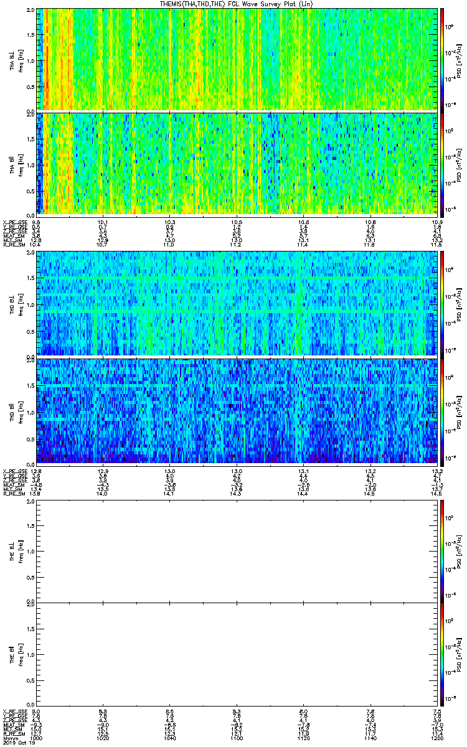Click the 1020 time tick label
The height and width of the screenshot is (747, 467).
point(103,738)
